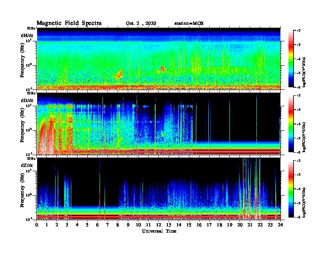Viewport: 334px width, 258px height.
Task: Click the dD/dt panel label
Action: click(x=27, y=100)
